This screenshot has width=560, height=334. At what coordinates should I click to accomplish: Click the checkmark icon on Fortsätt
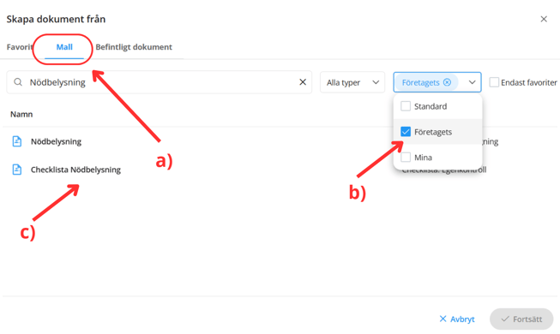(x=505, y=319)
